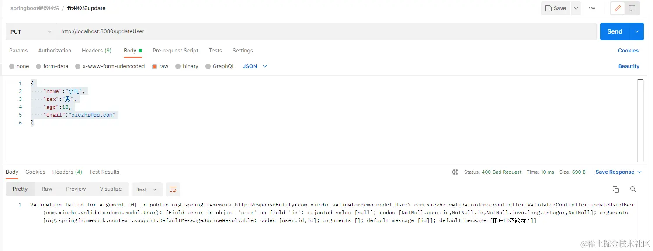The height and width of the screenshot is (251, 653).
Task: Select the binary body type
Action: click(187, 66)
